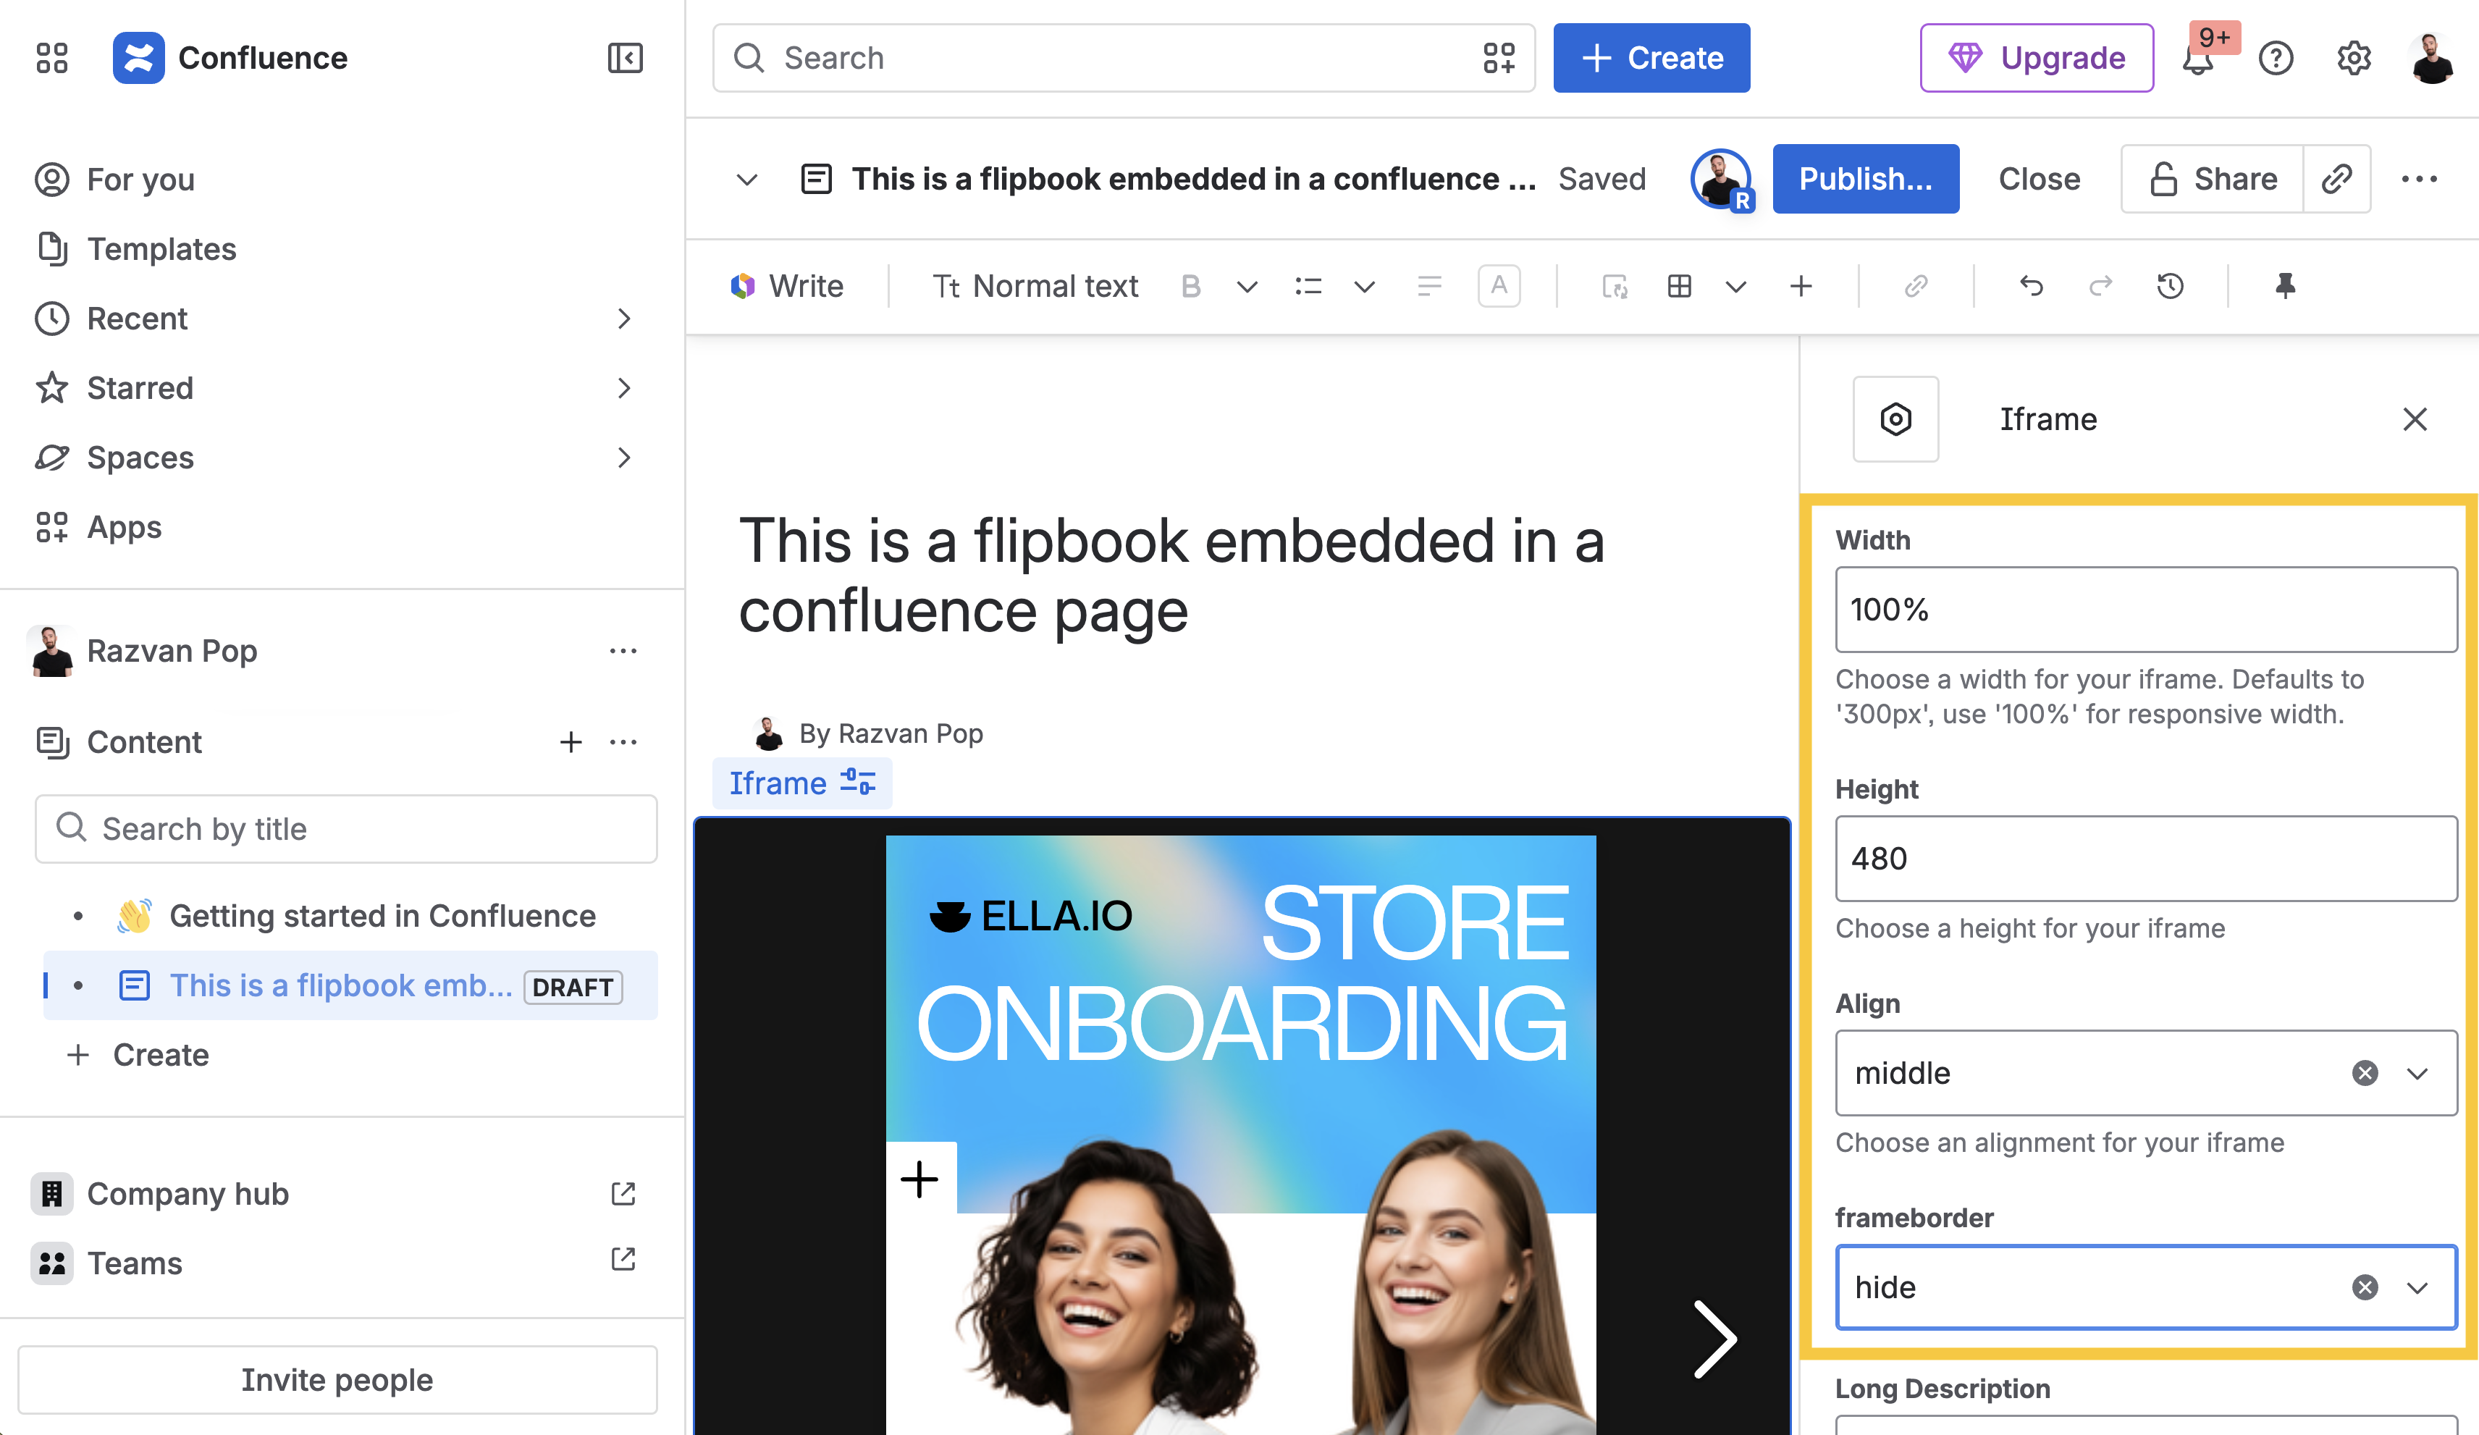Expand the Starred menu

pos(623,387)
